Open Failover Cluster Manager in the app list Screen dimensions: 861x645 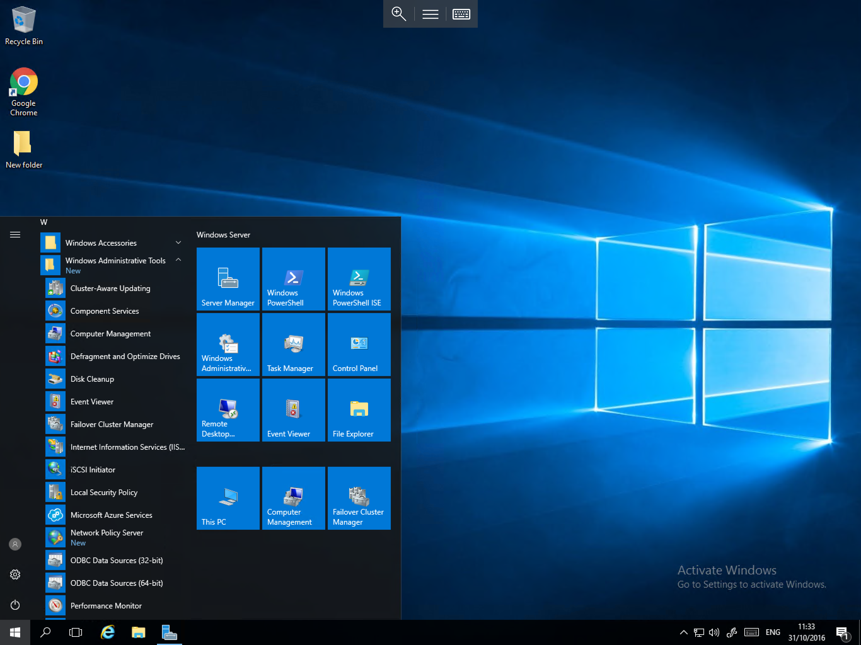coord(116,424)
